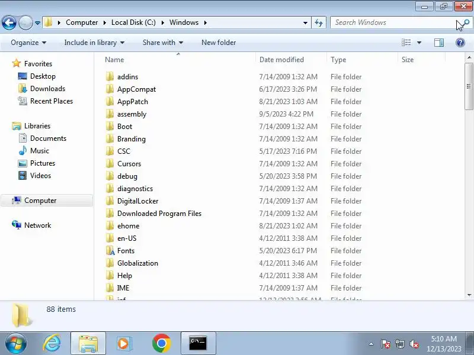Select the AppCompat folder icon

[110, 89]
